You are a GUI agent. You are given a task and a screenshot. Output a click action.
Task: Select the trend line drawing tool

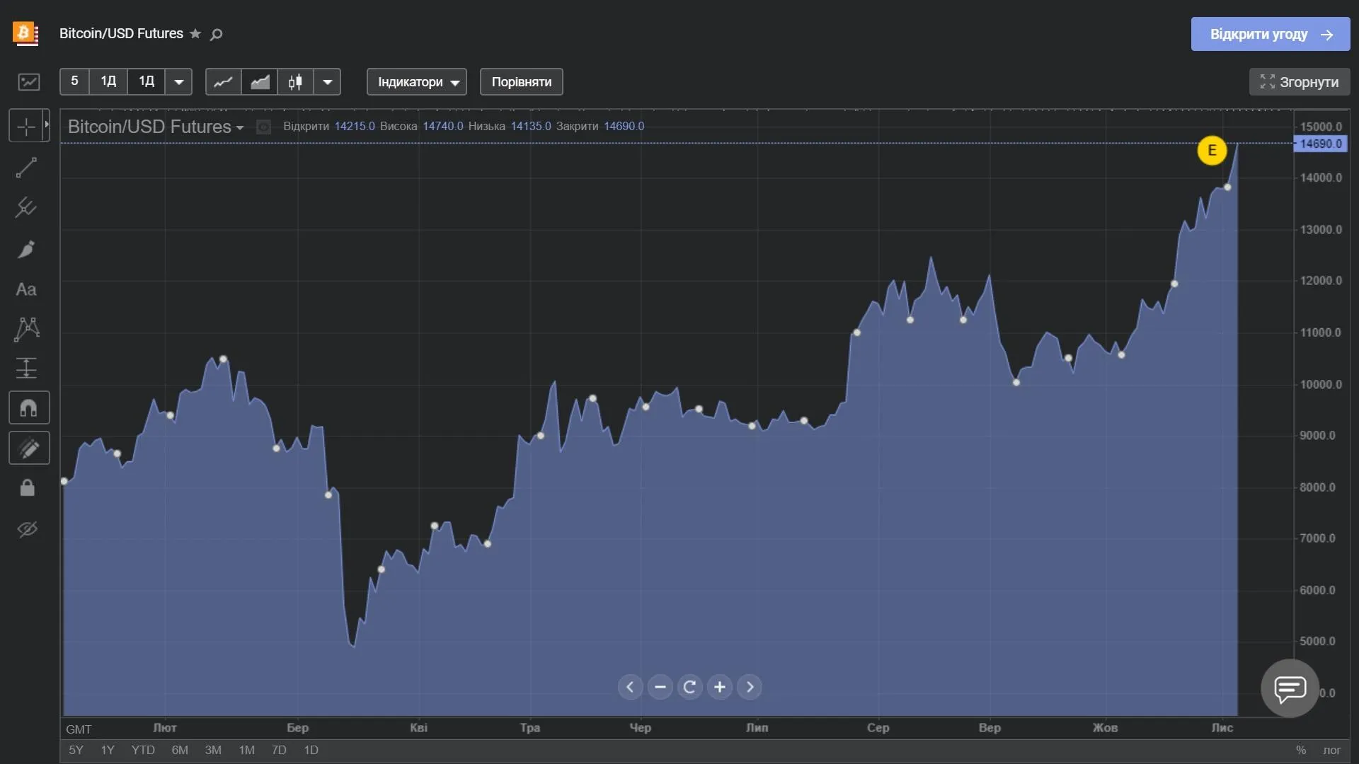(x=26, y=168)
